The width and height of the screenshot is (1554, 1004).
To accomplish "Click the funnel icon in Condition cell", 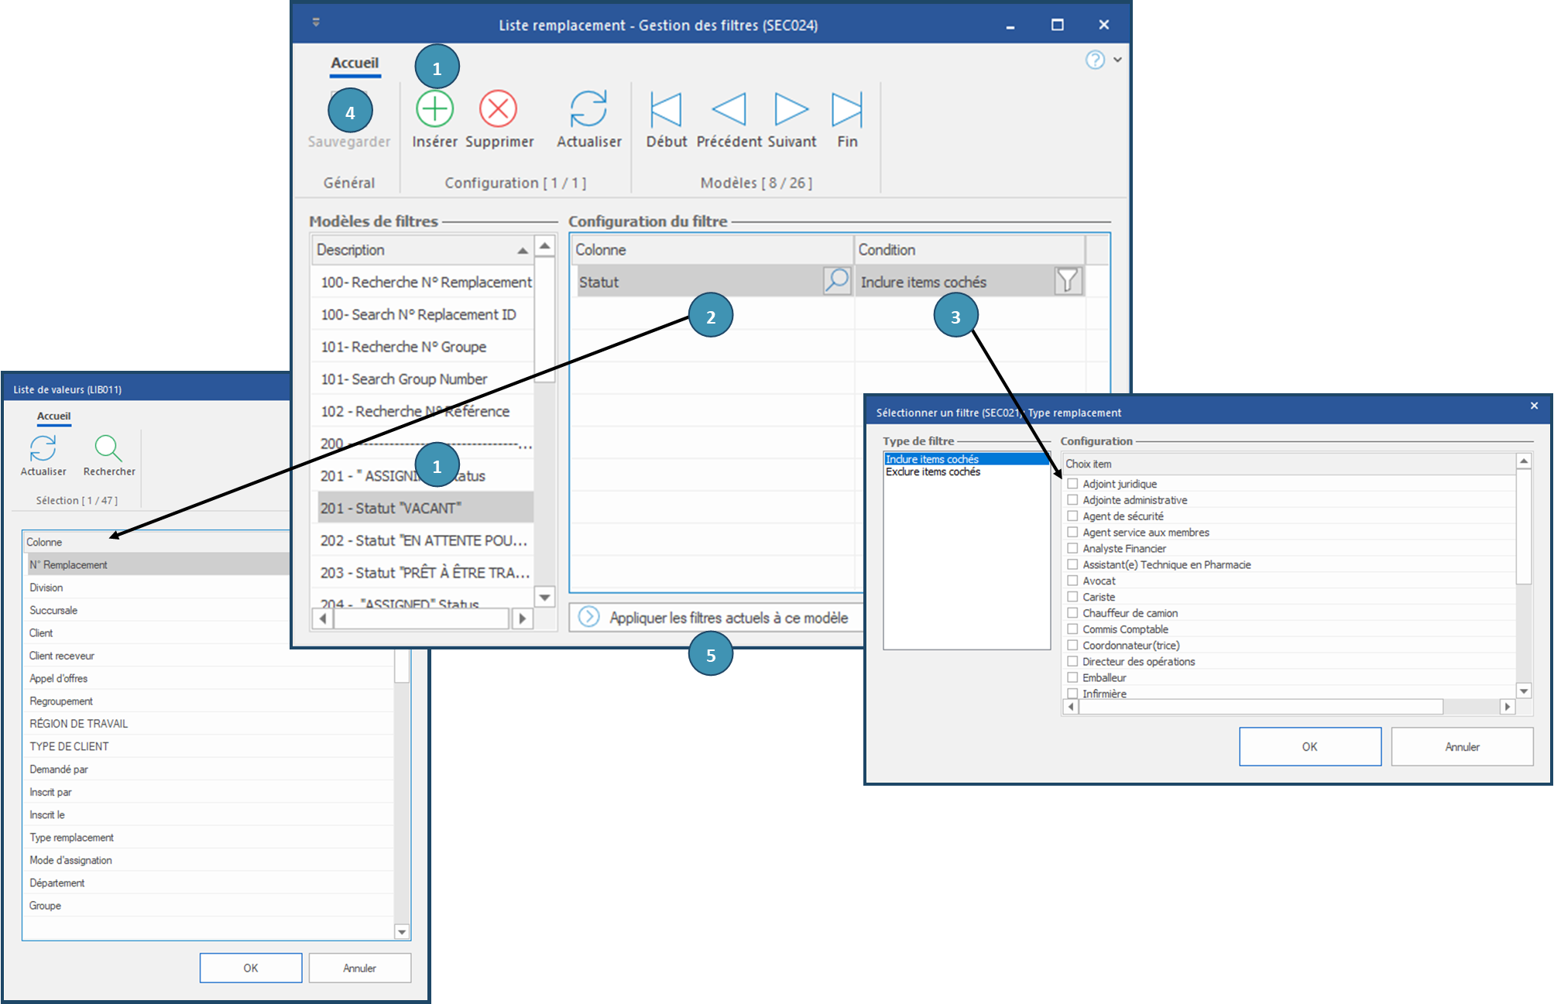I will click(1067, 280).
